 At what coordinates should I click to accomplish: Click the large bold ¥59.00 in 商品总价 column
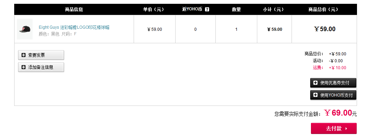click(325, 29)
